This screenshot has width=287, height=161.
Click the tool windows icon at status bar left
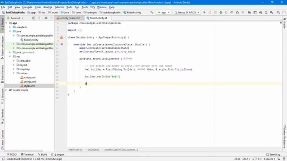point(3,159)
